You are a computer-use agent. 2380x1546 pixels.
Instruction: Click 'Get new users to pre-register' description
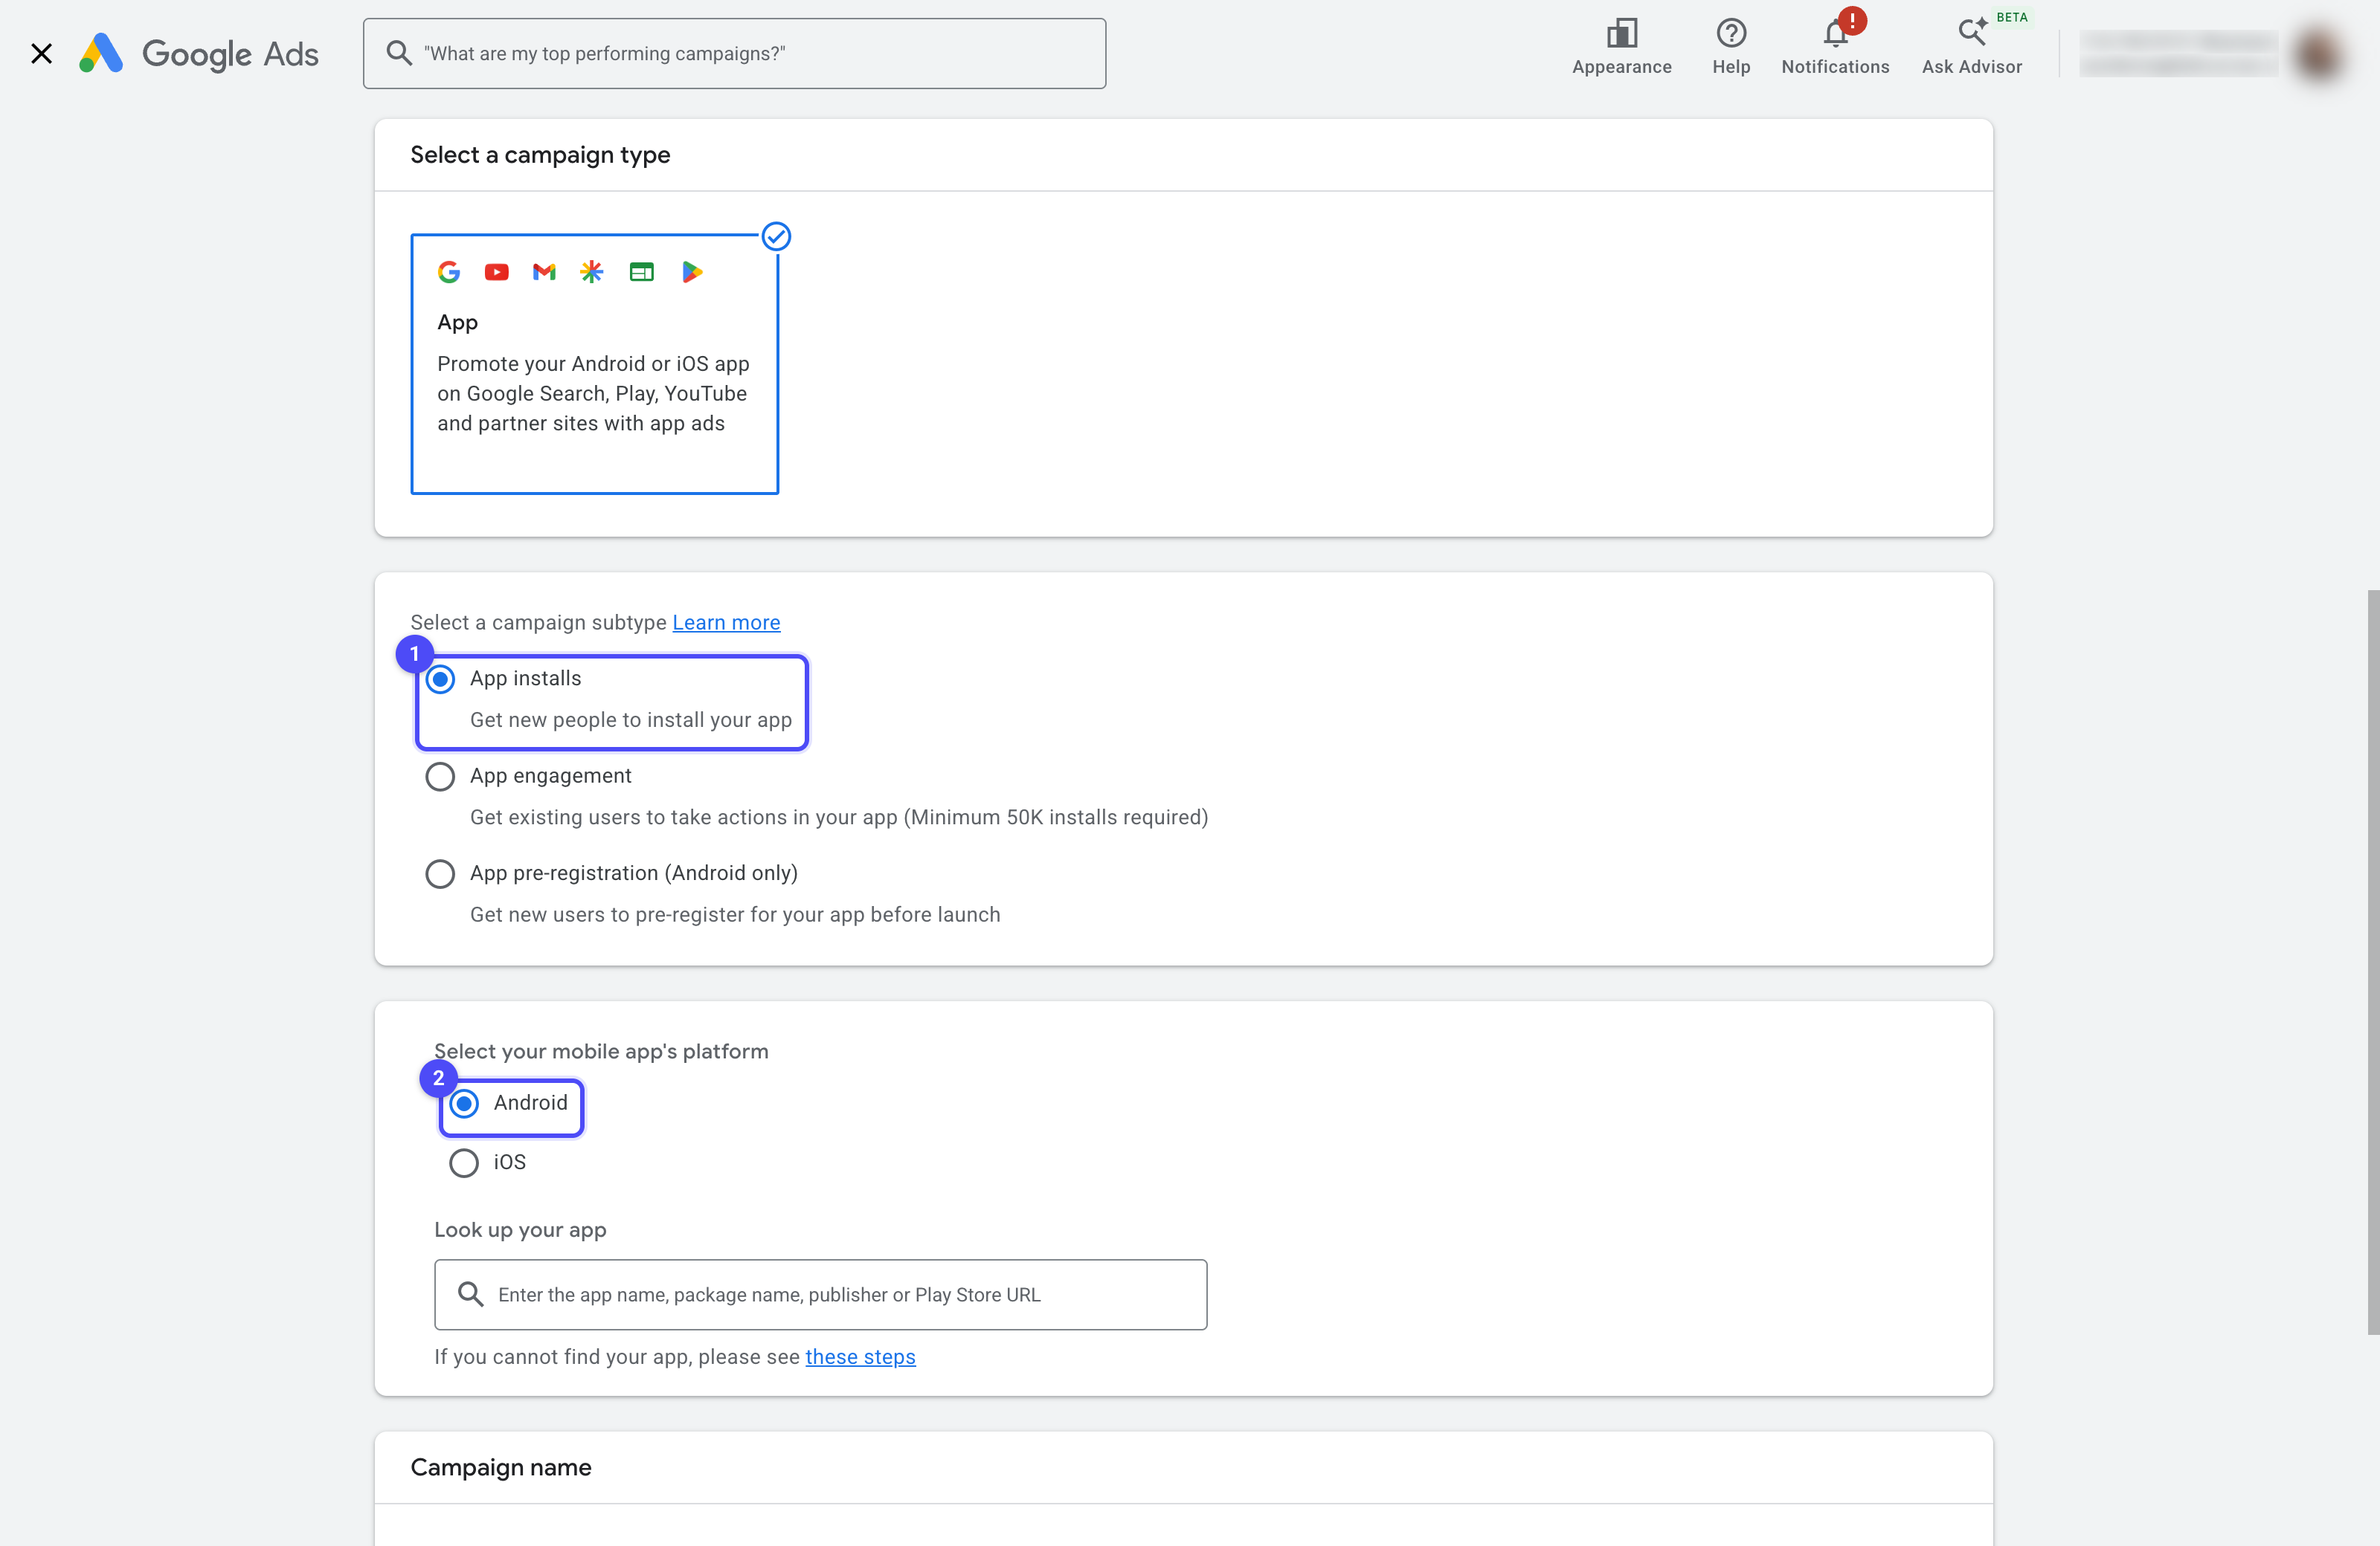735,916
